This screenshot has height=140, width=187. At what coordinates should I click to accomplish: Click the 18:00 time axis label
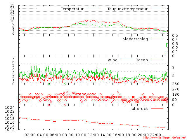131,135
